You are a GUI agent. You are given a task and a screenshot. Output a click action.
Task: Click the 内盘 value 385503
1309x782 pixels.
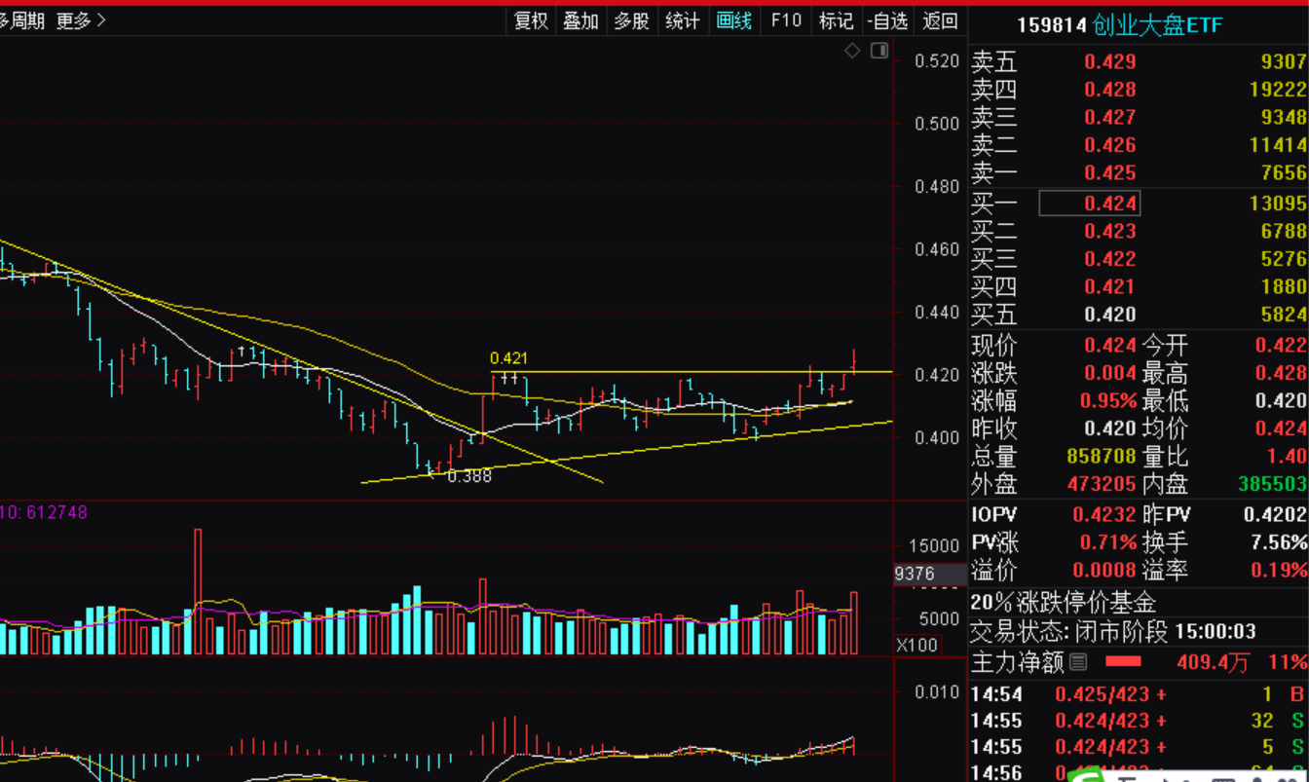[x=1272, y=484]
